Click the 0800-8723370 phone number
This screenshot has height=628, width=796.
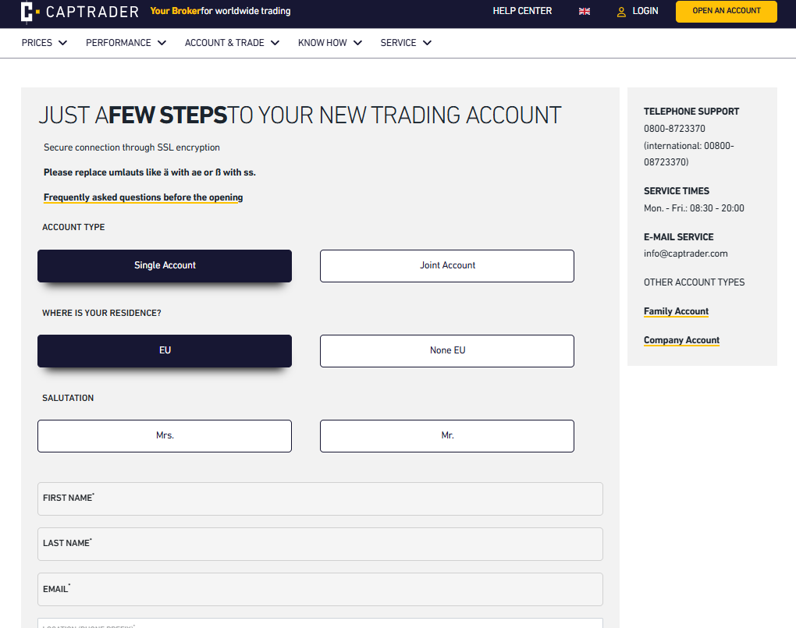coord(674,129)
